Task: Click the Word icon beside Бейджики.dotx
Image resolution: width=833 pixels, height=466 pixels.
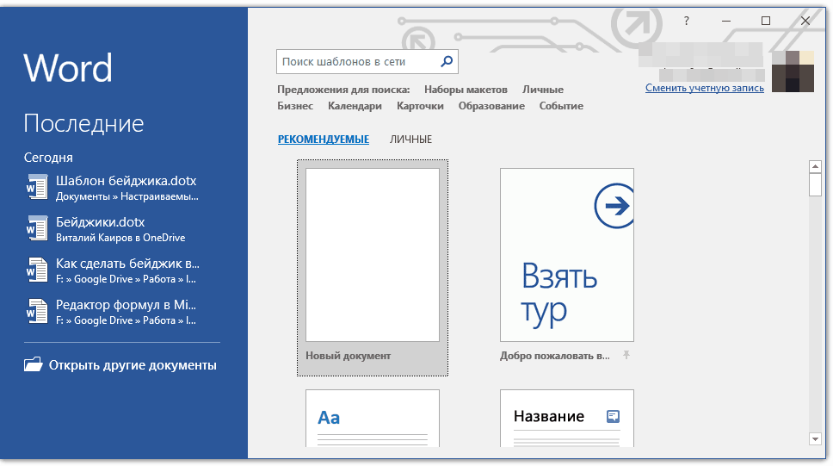Action: pyautogui.click(x=37, y=229)
